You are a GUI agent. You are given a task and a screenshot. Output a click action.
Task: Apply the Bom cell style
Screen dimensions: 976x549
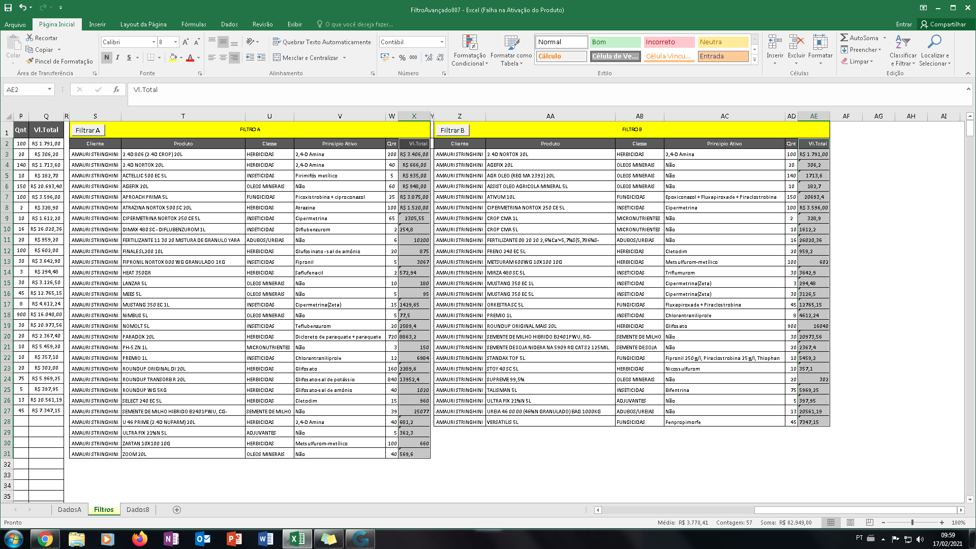[x=615, y=42]
